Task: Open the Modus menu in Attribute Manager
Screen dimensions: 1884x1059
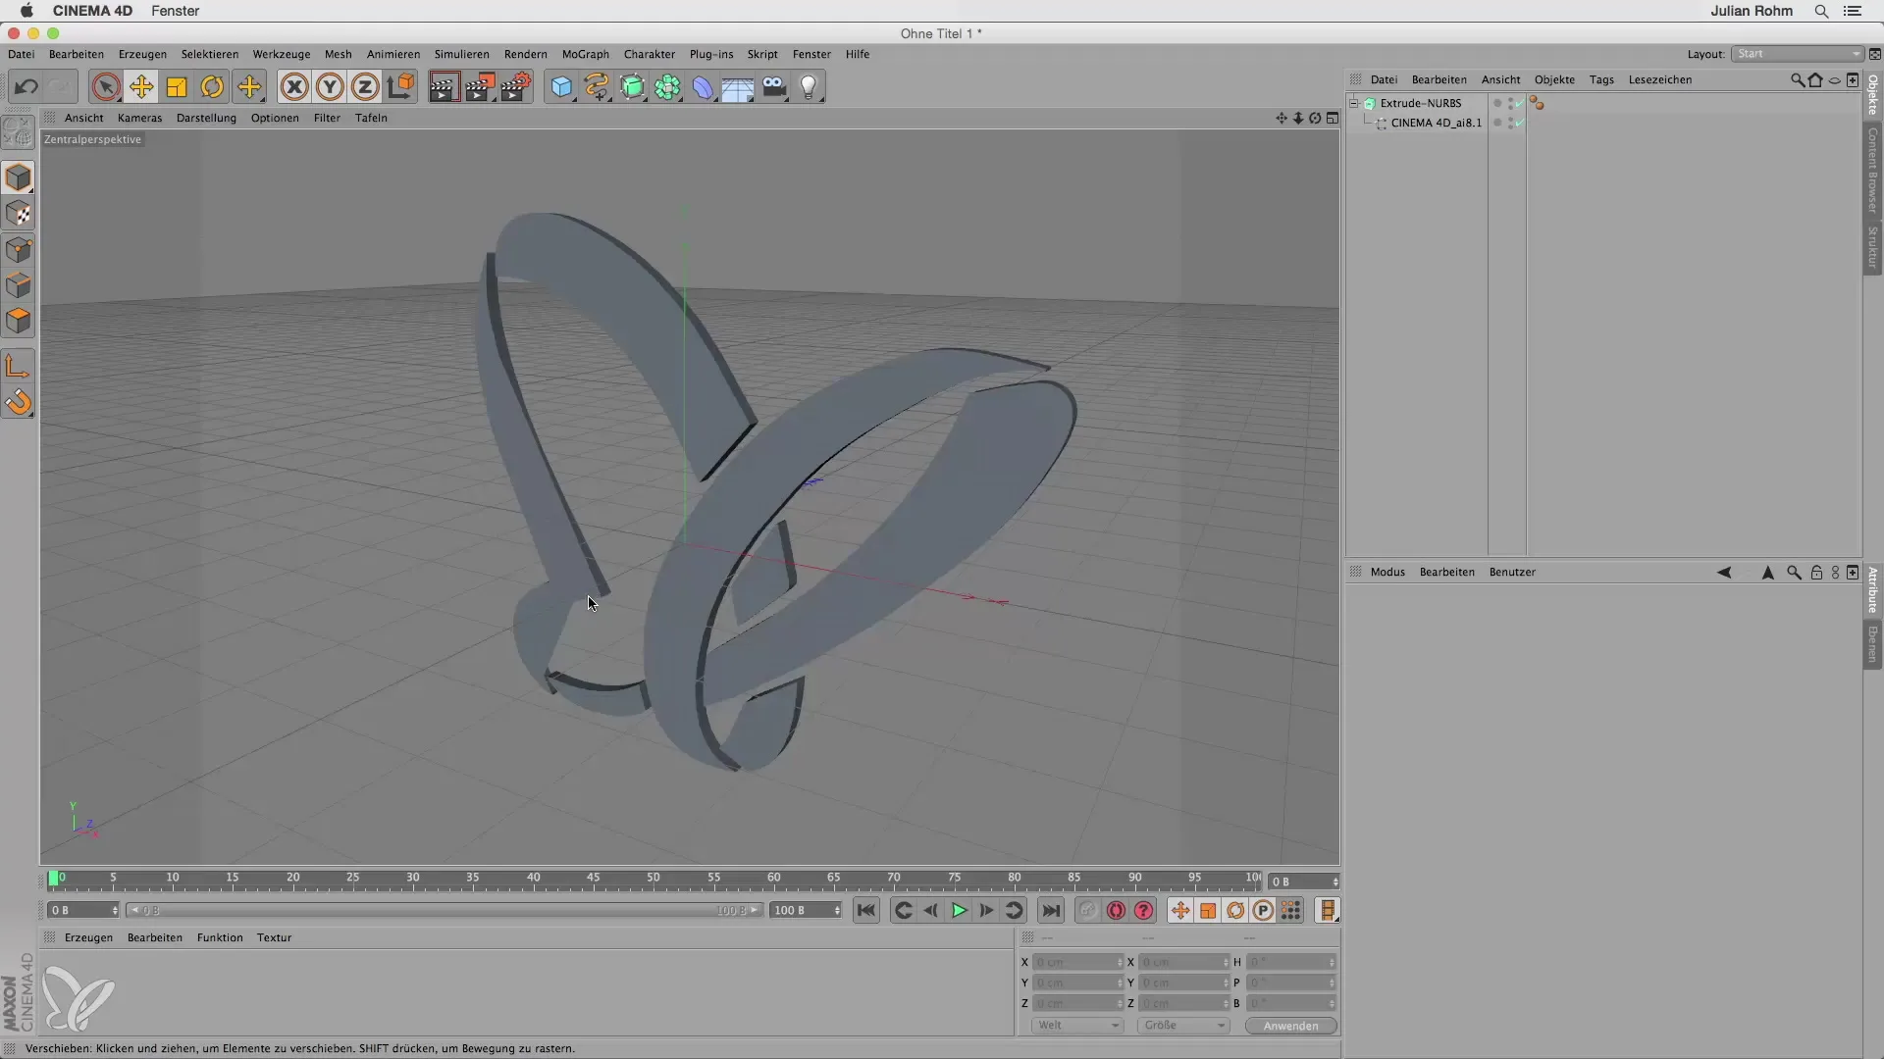Action: (1387, 572)
